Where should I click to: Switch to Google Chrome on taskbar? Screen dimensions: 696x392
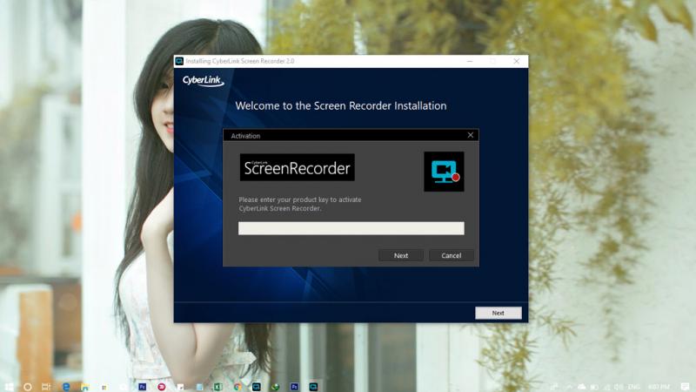point(238,386)
